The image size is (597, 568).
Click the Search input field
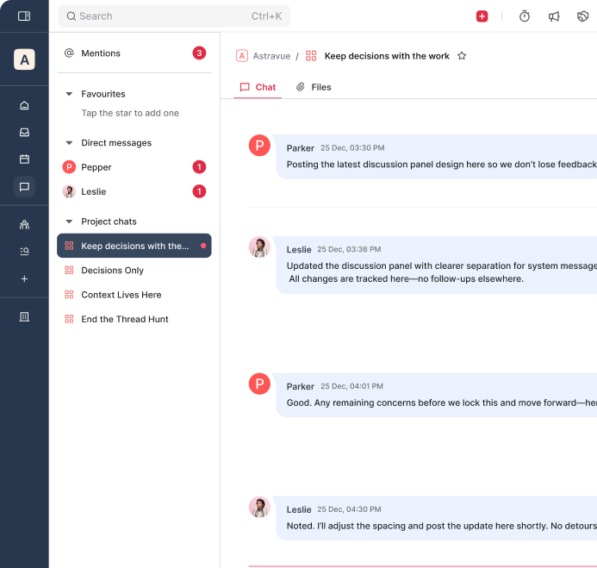[x=174, y=16]
